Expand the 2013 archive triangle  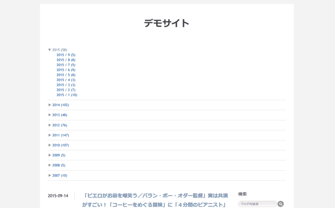pyautogui.click(x=50, y=115)
